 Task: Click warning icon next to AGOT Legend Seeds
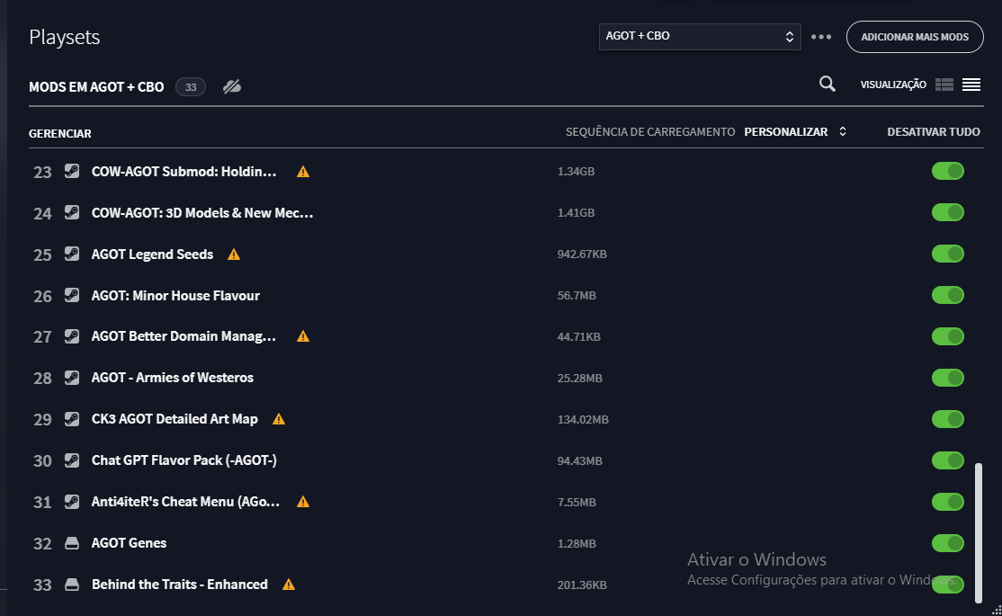click(x=234, y=254)
